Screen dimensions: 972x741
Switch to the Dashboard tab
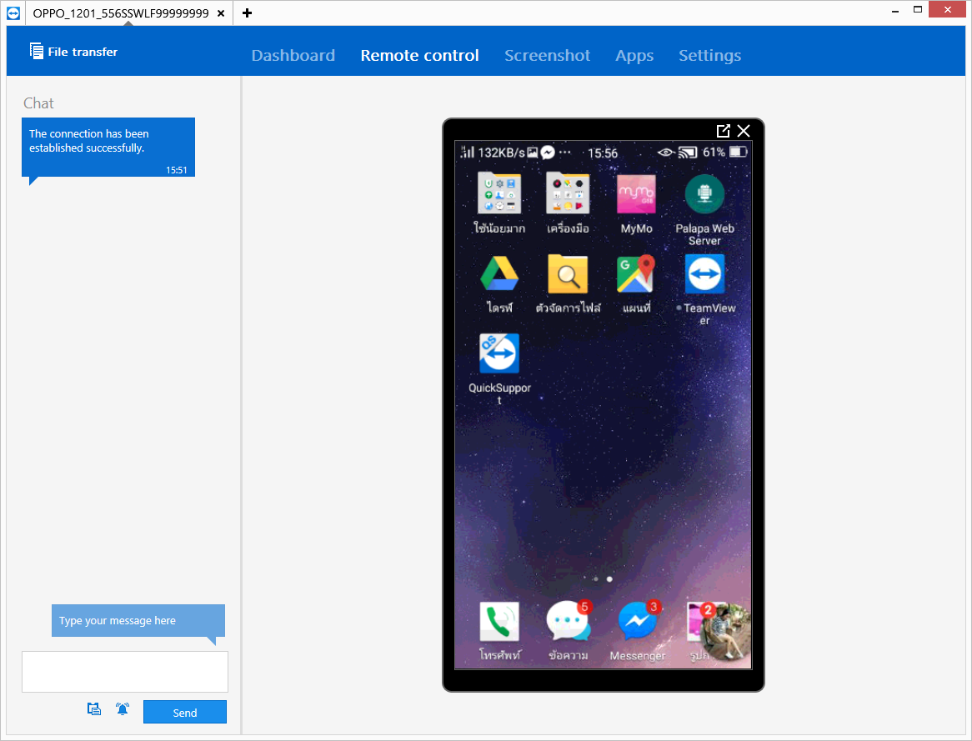tap(293, 56)
